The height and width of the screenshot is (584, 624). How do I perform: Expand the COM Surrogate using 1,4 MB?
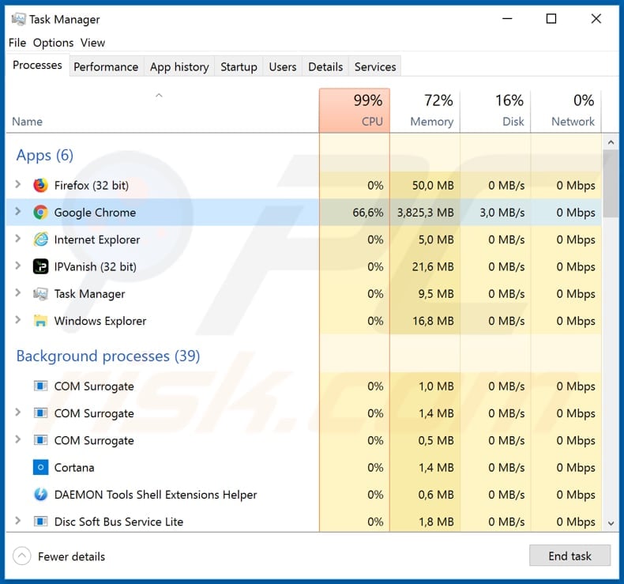[x=18, y=412]
